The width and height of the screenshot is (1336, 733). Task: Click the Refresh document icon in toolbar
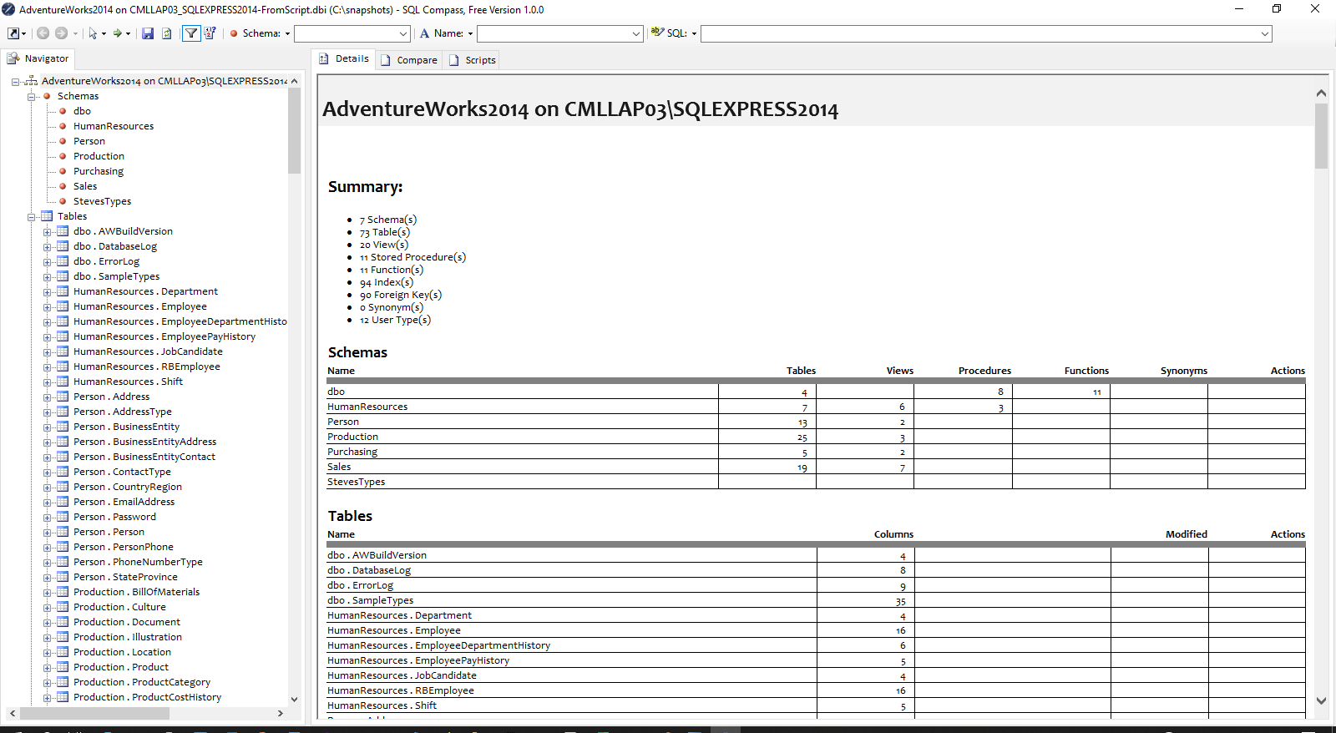[x=167, y=33]
